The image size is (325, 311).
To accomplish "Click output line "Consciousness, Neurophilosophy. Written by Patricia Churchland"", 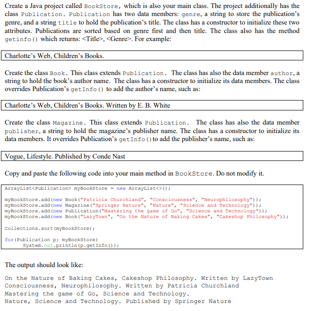I will pyautogui.click(x=122, y=286).
